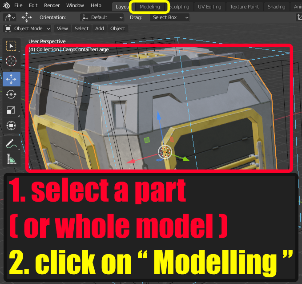Switch to the Sculpting workspace tab

(179, 7)
